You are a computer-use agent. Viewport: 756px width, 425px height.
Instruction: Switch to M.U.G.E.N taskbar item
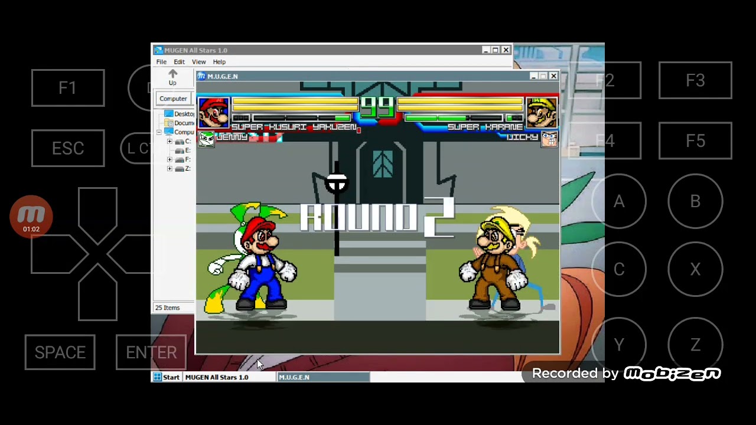324,377
